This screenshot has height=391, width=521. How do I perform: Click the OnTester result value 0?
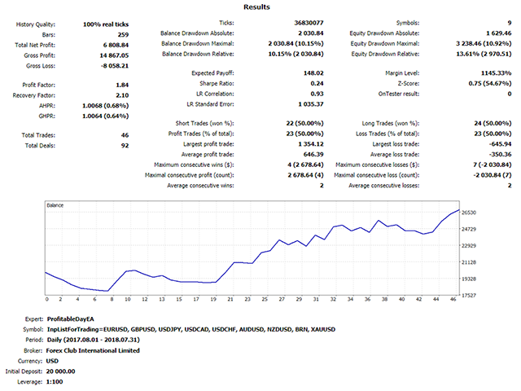pyautogui.click(x=510, y=94)
